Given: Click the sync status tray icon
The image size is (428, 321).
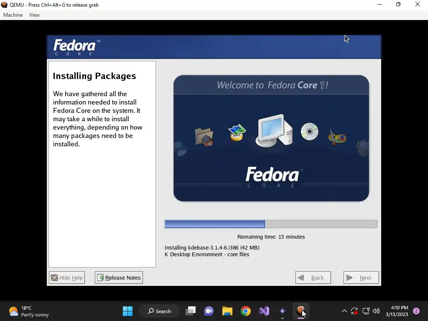Looking at the screenshot, I should pyautogui.click(x=354, y=311).
